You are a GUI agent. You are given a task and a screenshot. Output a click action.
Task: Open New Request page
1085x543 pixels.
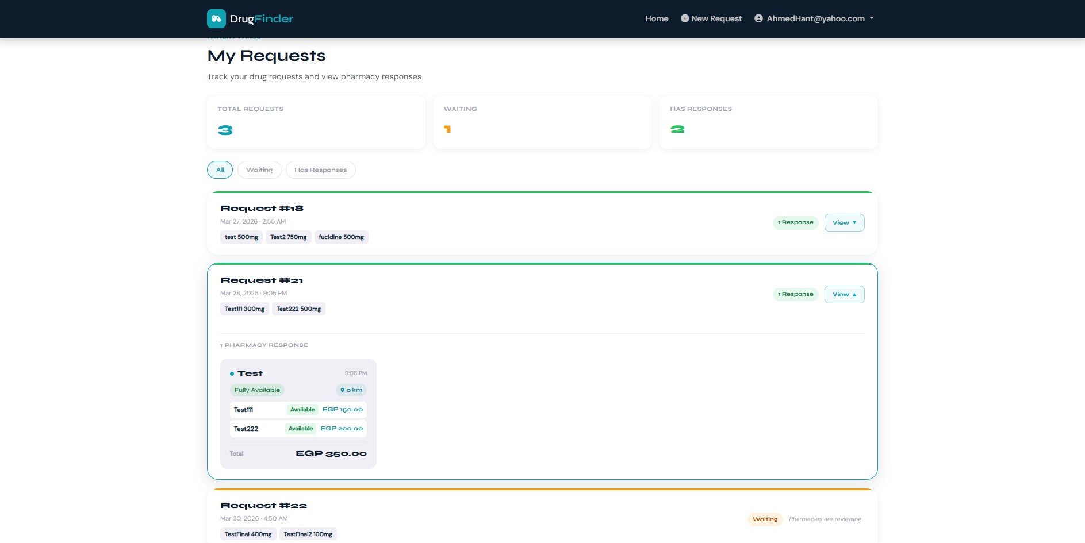point(716,18)
